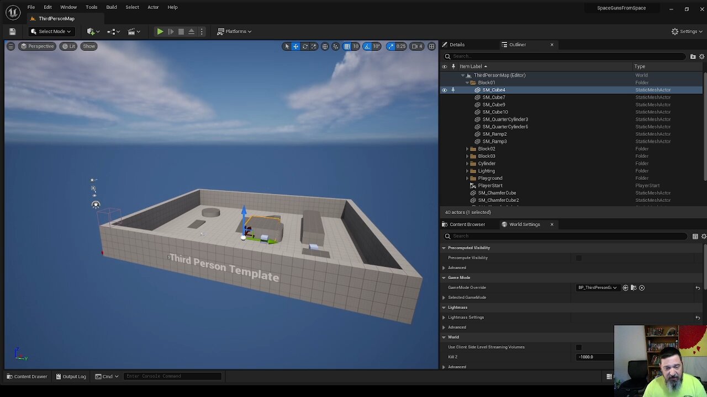Expand the Block02 folder

[x=467, y=149]
